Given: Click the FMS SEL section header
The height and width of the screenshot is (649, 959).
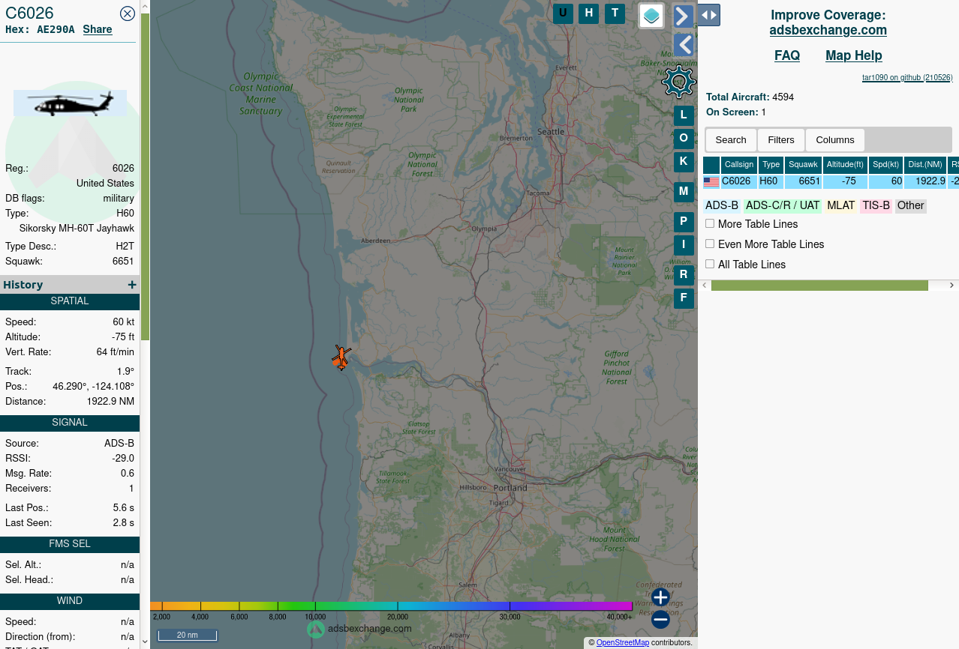Looking at the screenshot, I should click(x=70, y=544).
